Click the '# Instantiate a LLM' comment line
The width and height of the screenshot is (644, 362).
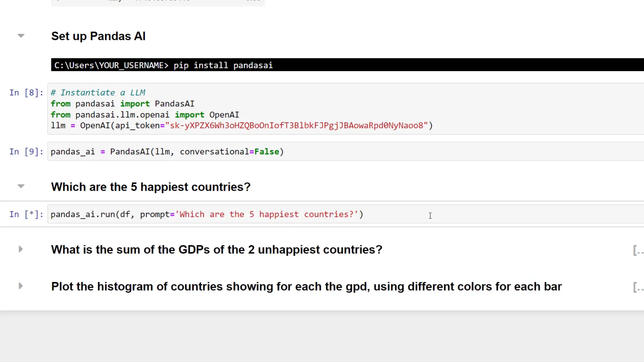point(98,93)
